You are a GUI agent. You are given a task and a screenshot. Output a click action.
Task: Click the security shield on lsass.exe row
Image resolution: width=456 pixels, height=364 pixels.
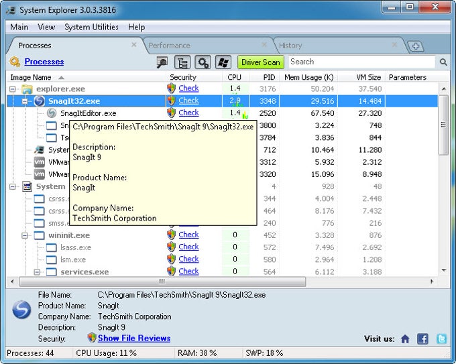(172, 247)
